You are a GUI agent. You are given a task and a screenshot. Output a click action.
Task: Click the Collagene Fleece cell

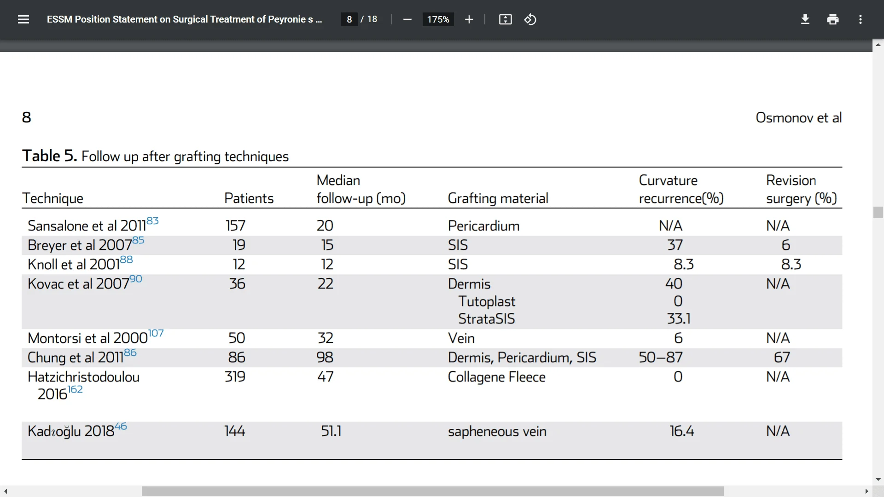pyautogui.click(x=496, y=377)
